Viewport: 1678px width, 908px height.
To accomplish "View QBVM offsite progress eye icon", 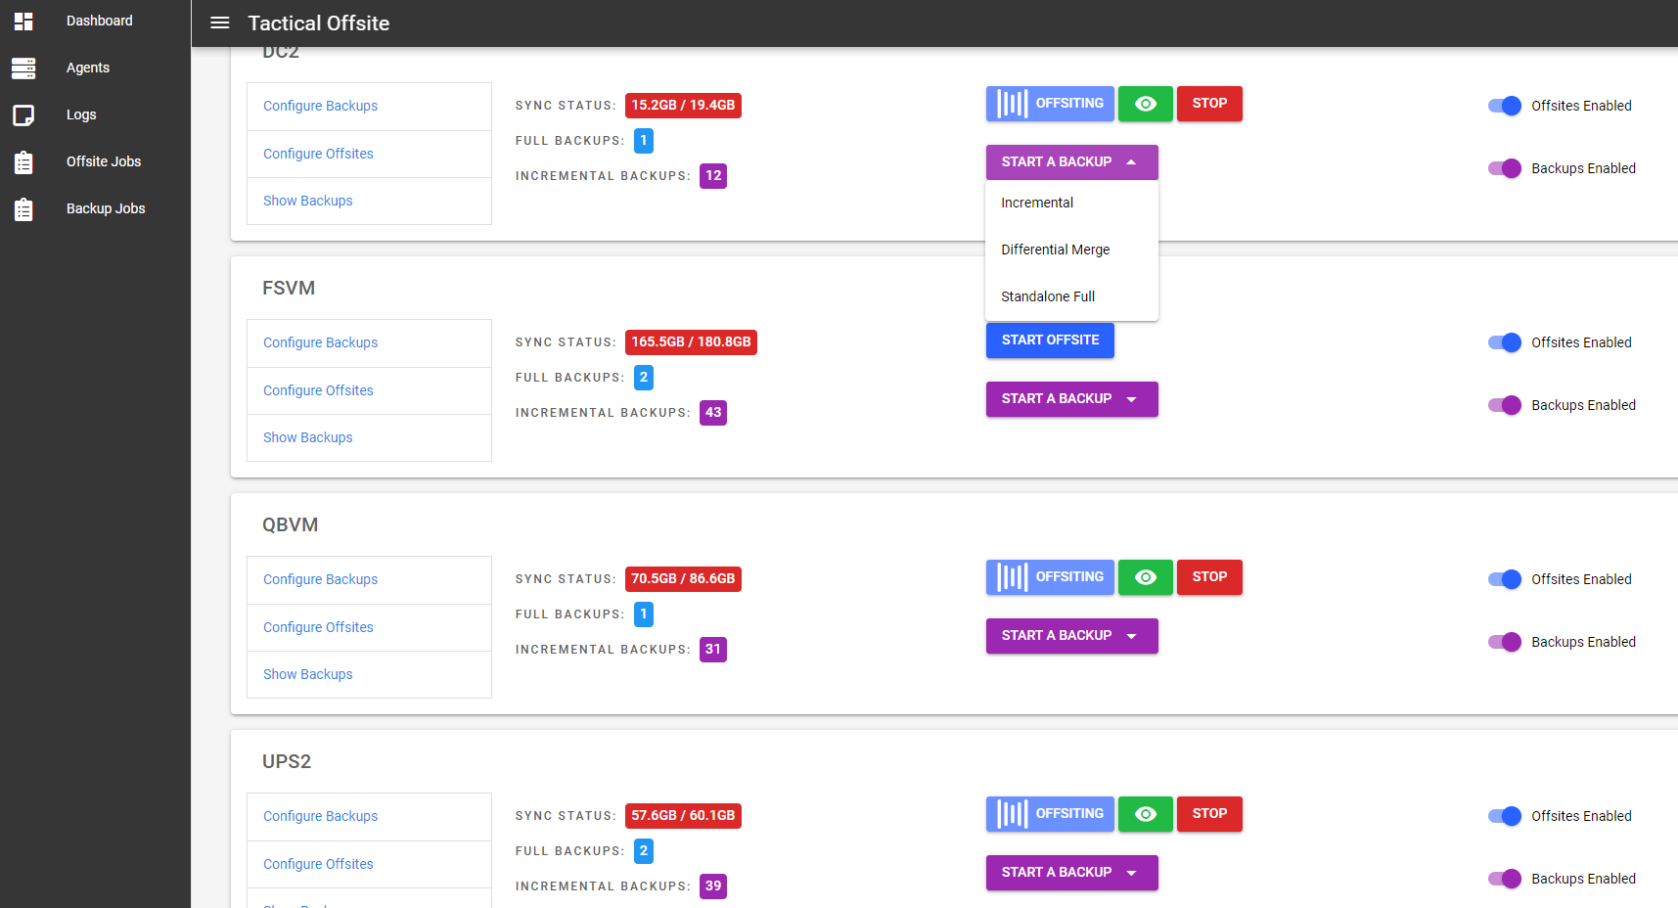I will pyautogui.click(x=1146, y=577).
